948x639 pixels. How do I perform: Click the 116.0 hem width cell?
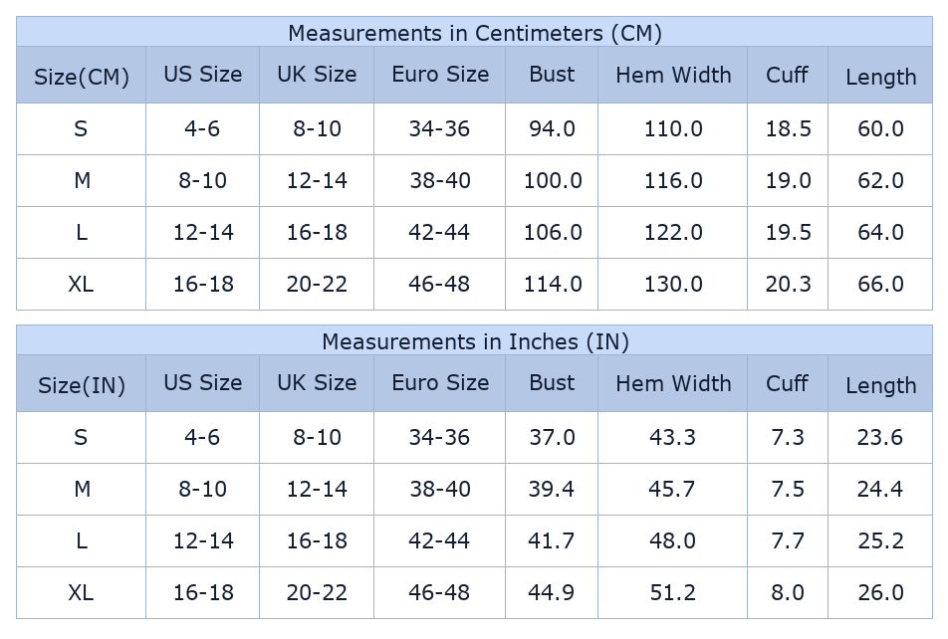pyautogui.click(x=673, y=180)
